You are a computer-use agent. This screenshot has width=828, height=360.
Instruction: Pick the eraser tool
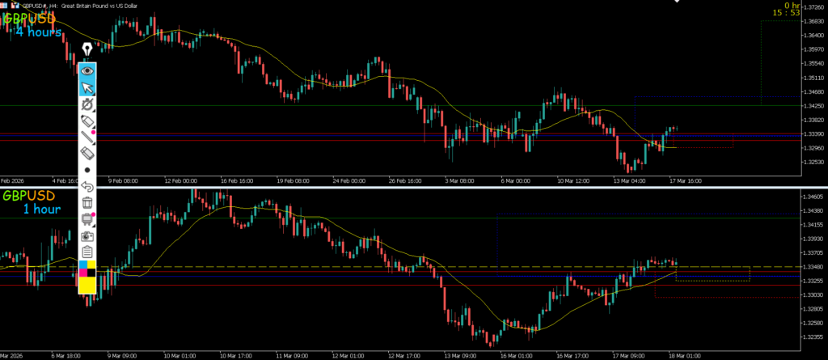coord(87,154)
